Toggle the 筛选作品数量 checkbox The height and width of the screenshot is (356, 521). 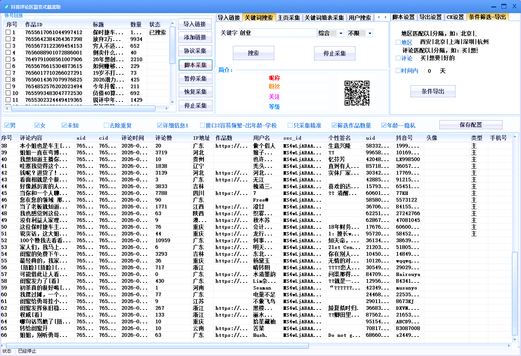pos(334,125)
